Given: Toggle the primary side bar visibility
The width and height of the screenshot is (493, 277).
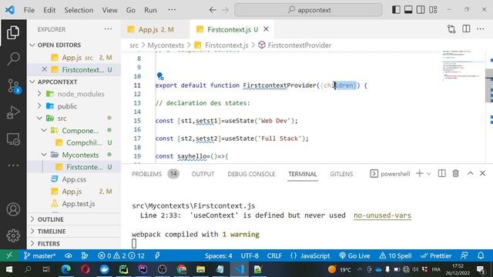Looking at the screenshot, I should click(396, 10).
